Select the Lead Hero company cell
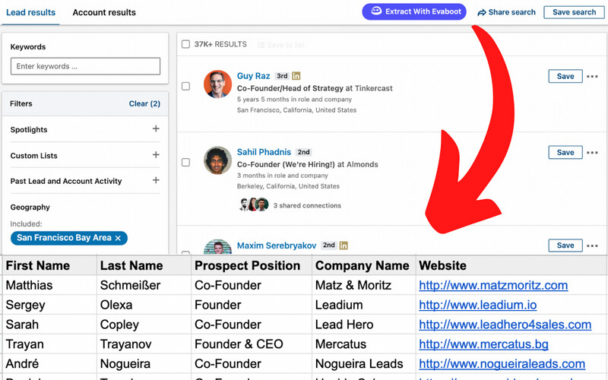This screenshot has width=608, height=380. (x=364, y=325)
